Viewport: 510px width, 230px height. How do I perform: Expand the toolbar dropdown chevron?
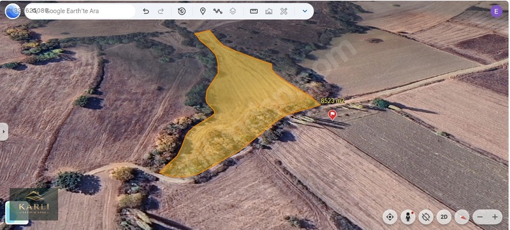click(x=305, y=11)
